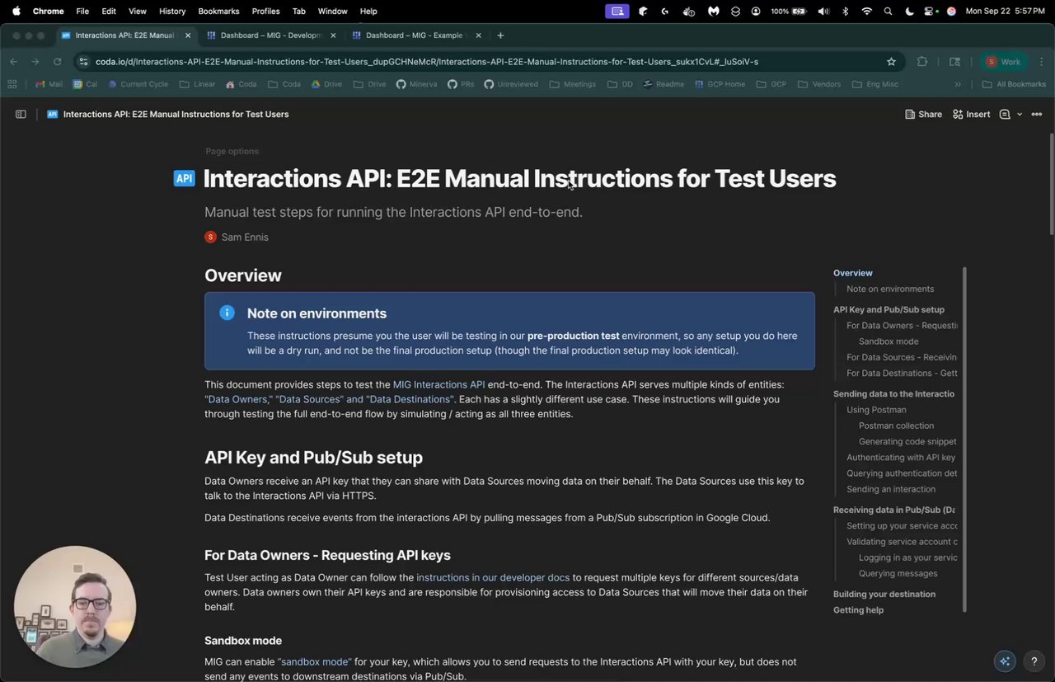Open the Work profile button
The image size is (1055, 682).
coord(1003,62)
